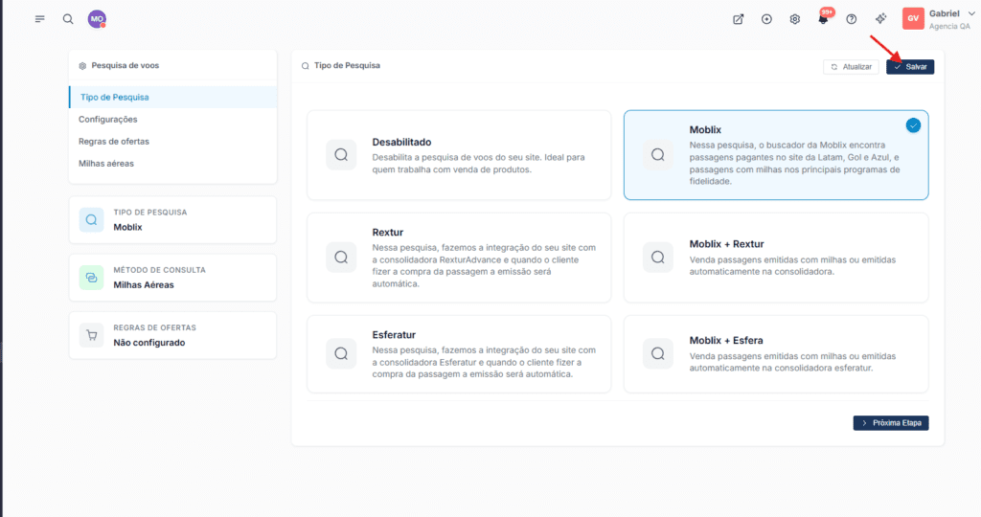
Task: Click the help question mark icon
Action: [852, 19]
